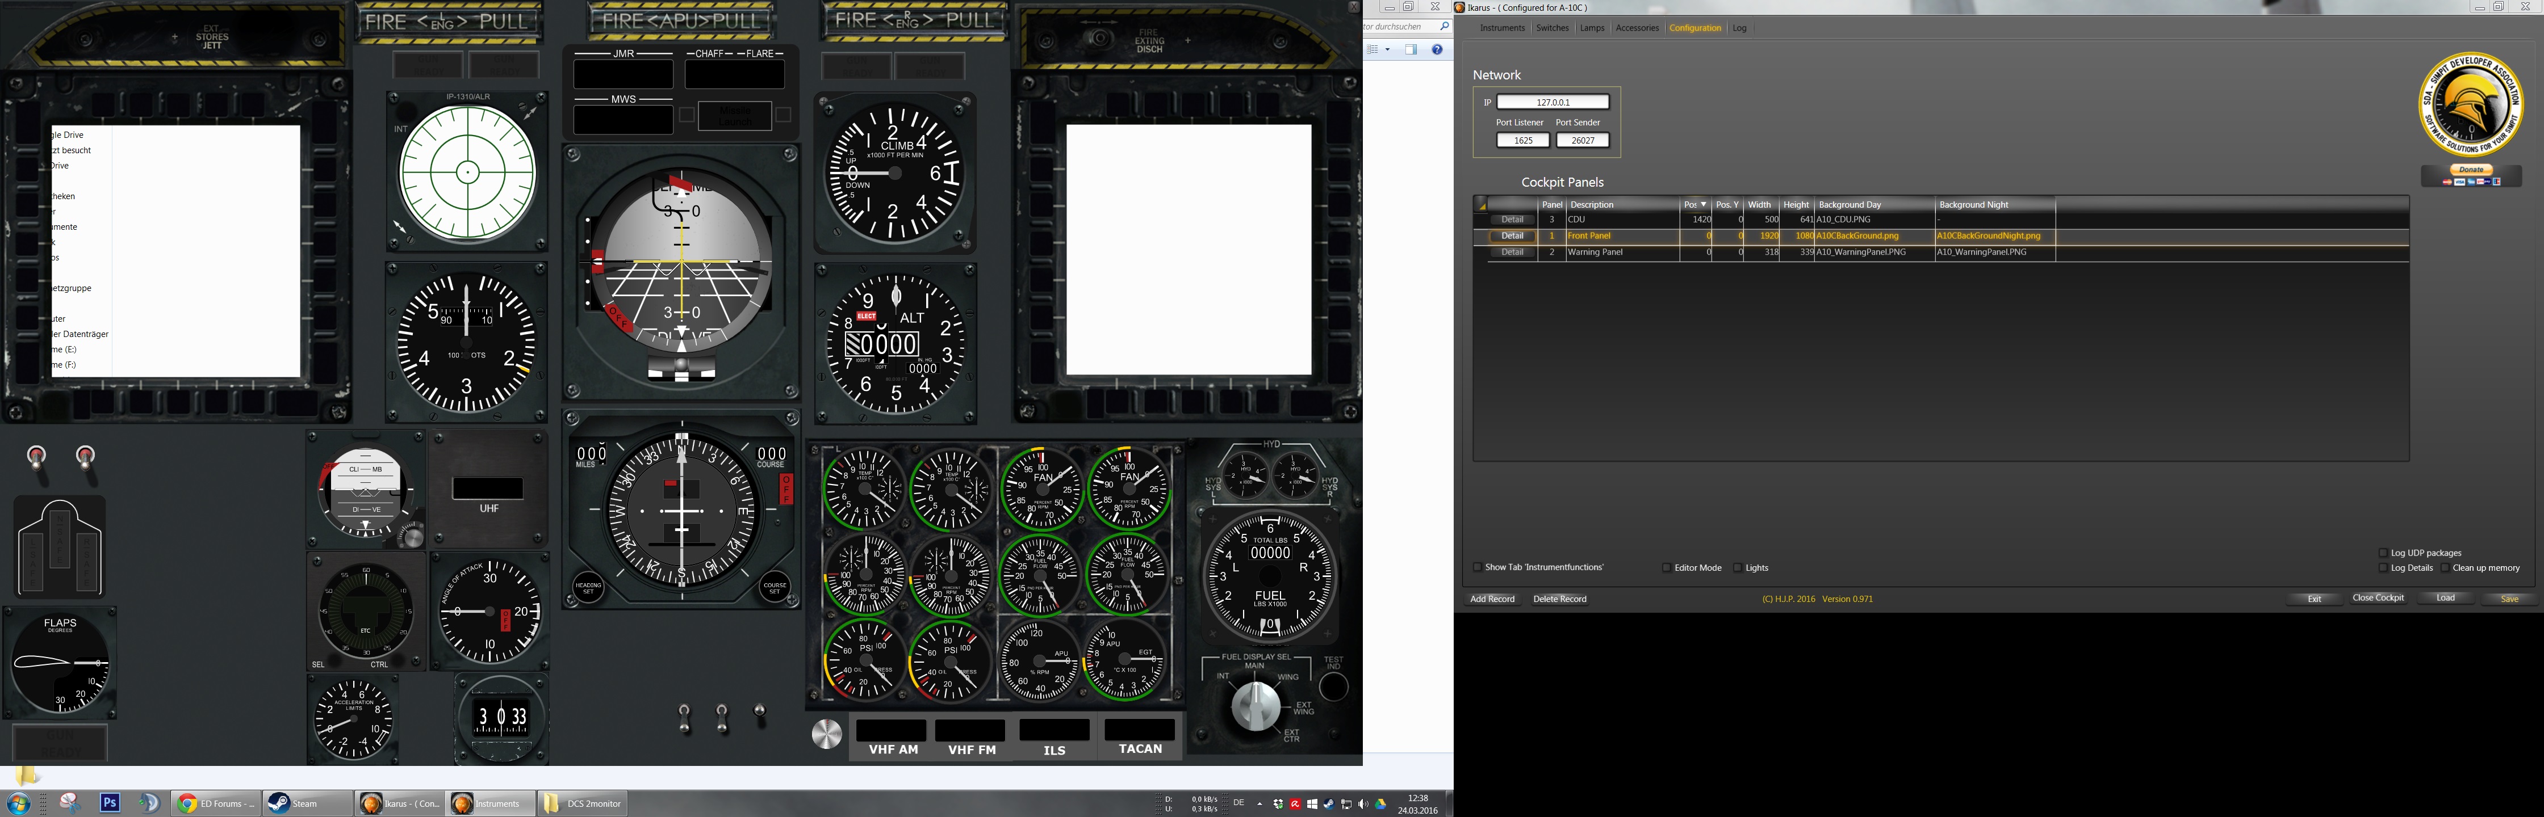The image size is (2544, 817).
Task: Click the Close Cockpit button
Action: (2378, 598)
